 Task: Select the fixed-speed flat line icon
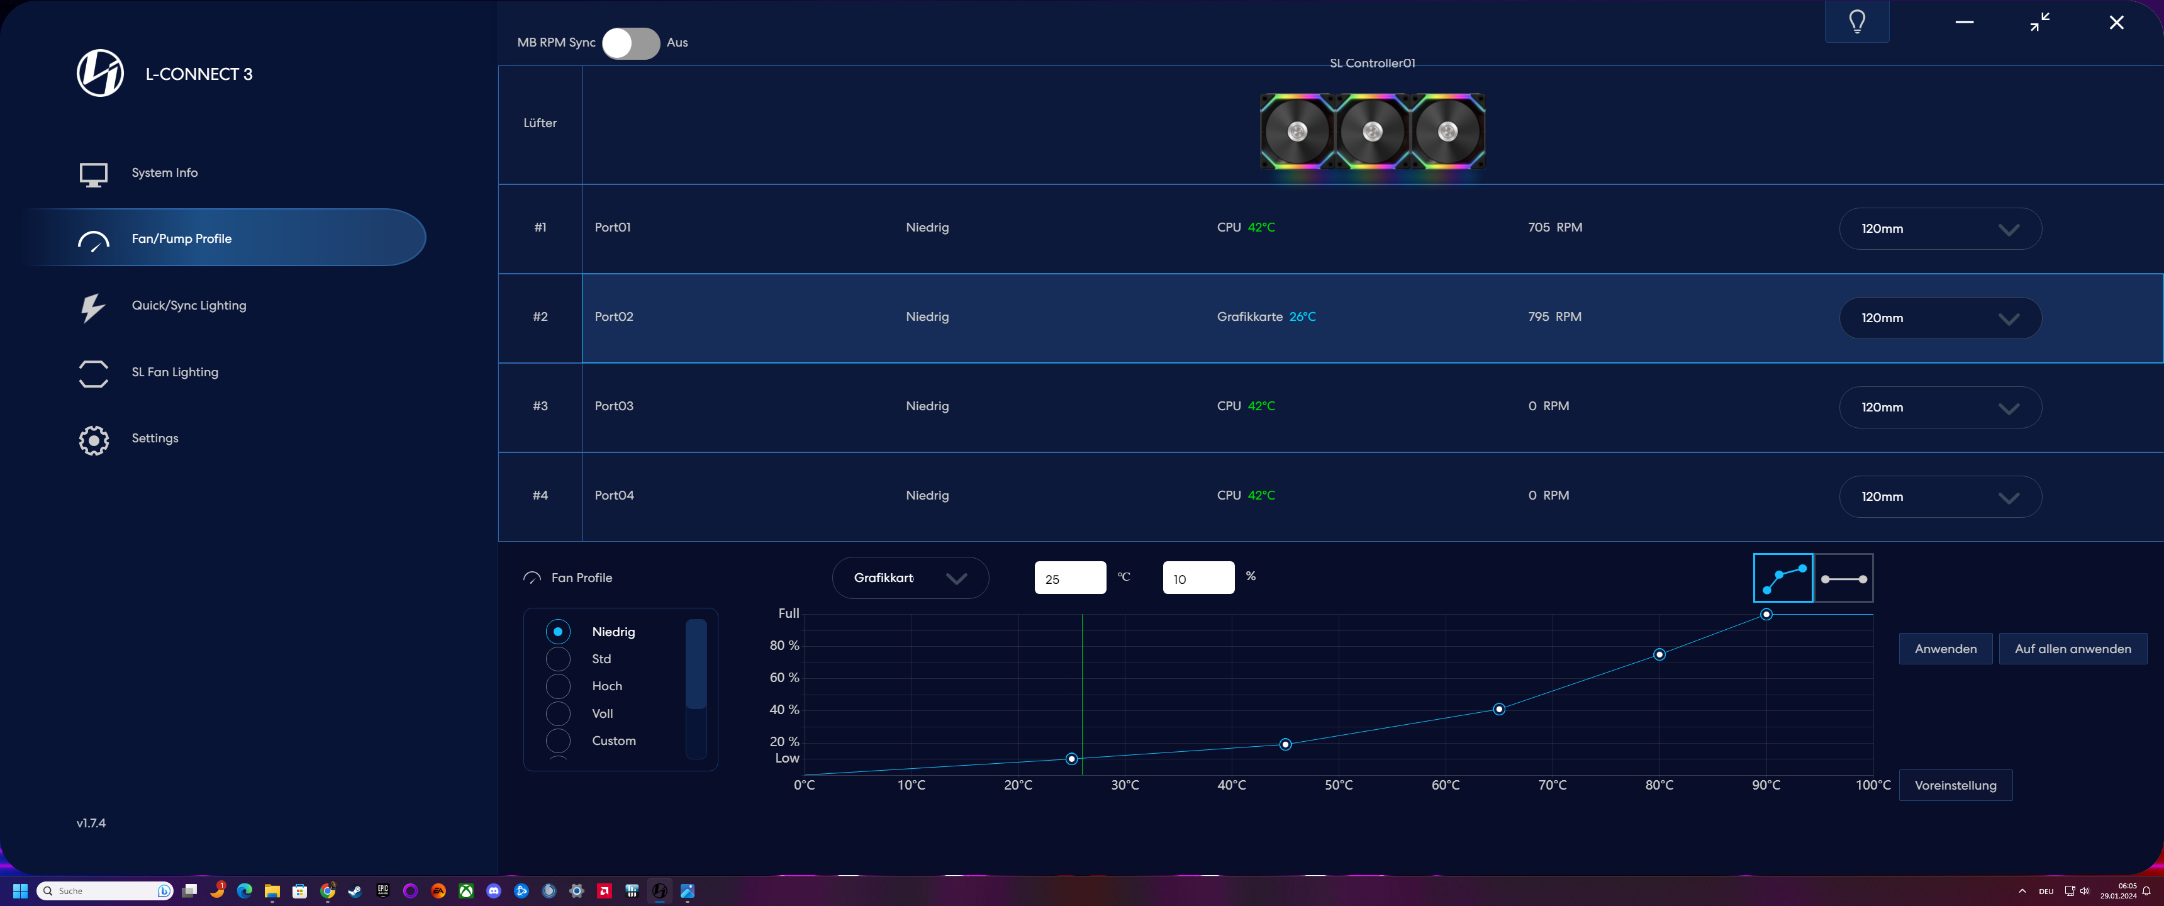click(1843, 578)
